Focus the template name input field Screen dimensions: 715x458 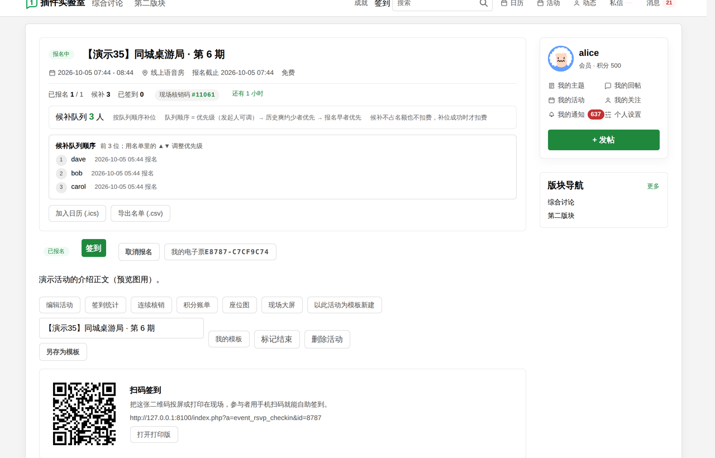pos(121,328)
